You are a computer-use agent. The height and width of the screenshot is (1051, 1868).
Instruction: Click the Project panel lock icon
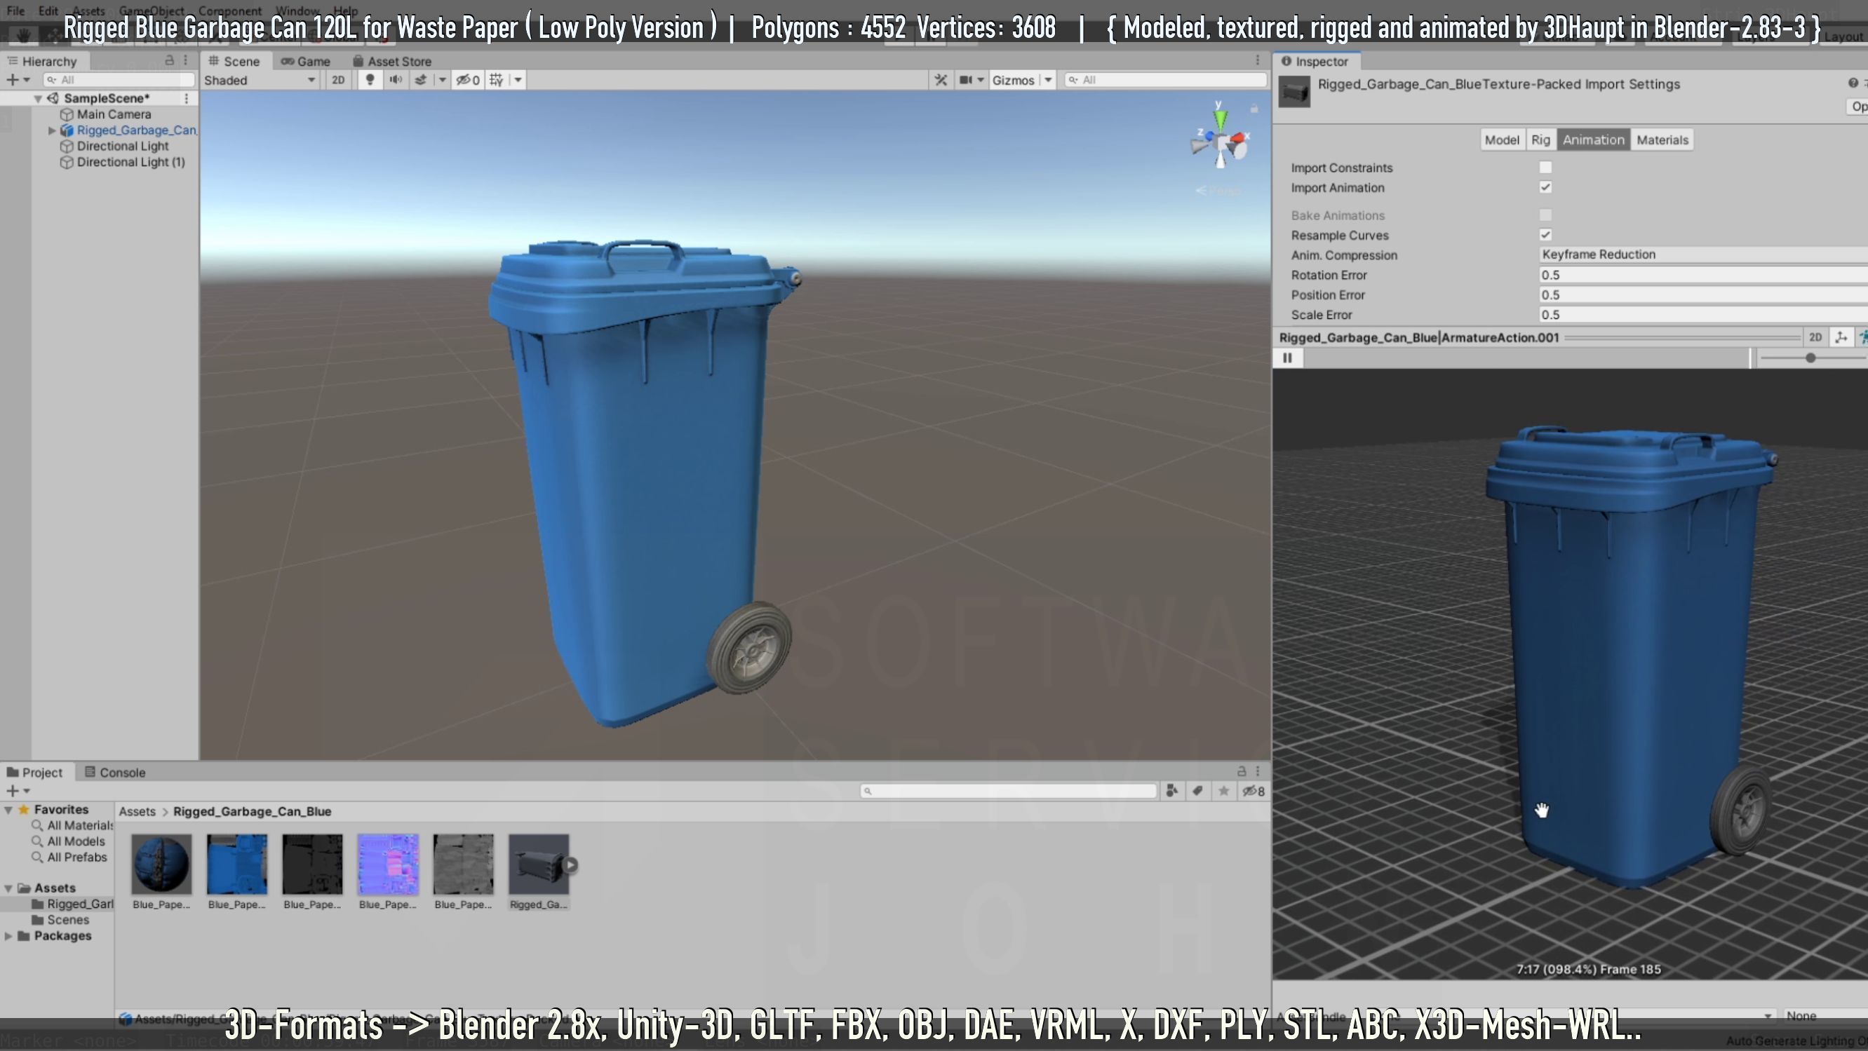pyautogui.click(x=1242, y=771)
